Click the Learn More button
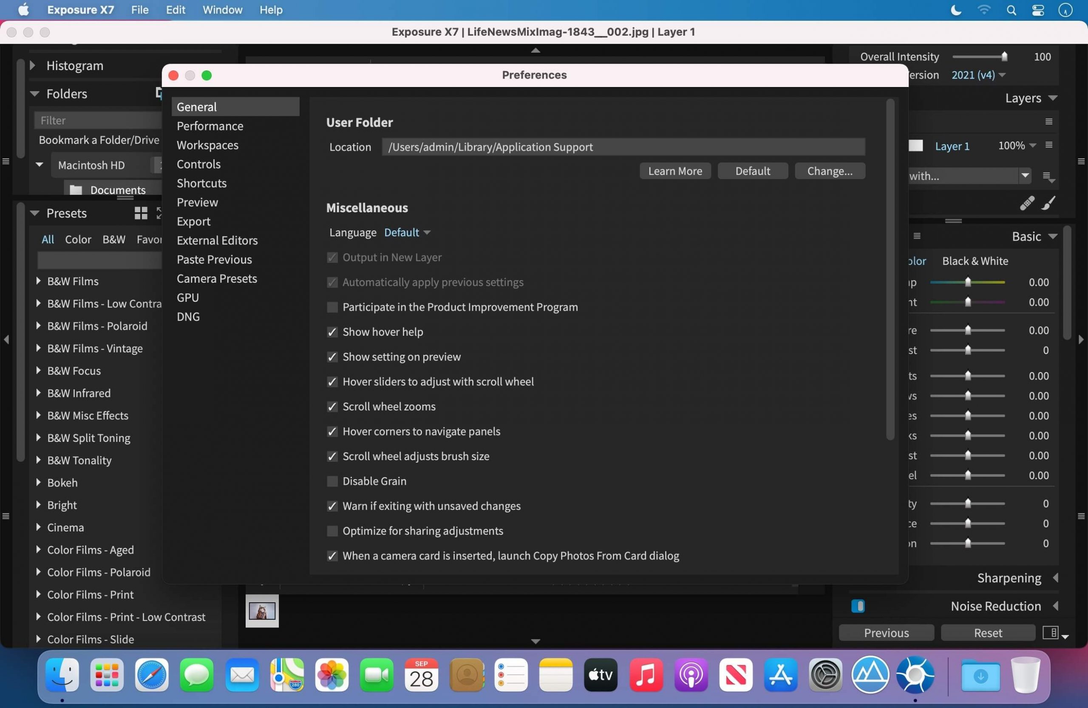The image size is (1088, 708). (x=675, y=171)
